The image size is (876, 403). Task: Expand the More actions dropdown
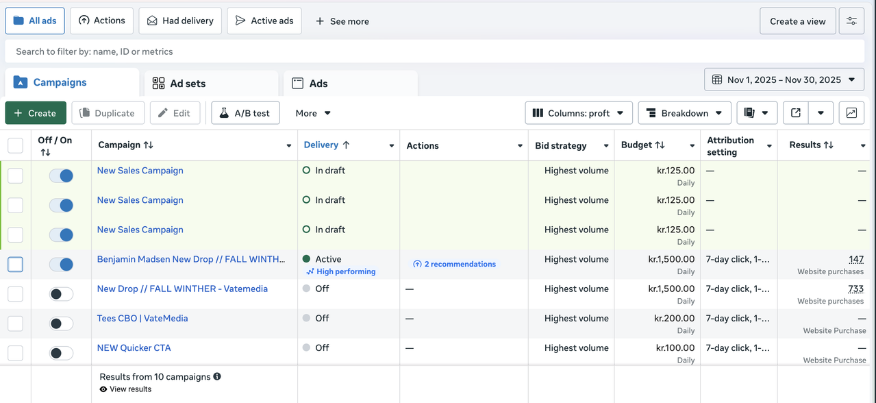click(x=313, y=113)
